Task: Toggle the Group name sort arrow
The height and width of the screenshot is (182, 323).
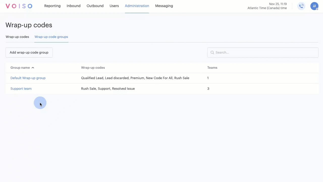Action: [x=33, y=68]
